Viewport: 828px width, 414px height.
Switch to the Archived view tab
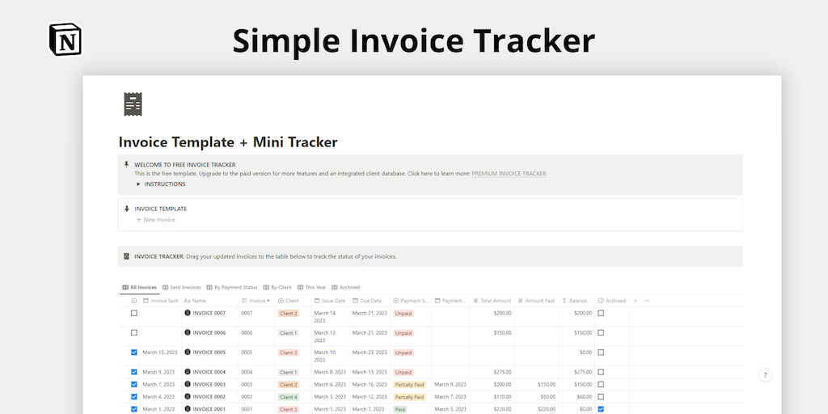coord(346,288)
